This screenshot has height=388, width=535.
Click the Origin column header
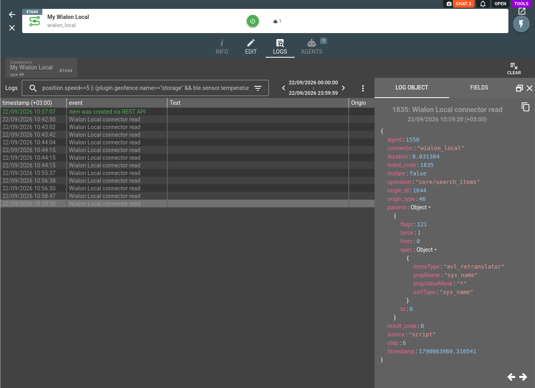(x=362, y=103)
